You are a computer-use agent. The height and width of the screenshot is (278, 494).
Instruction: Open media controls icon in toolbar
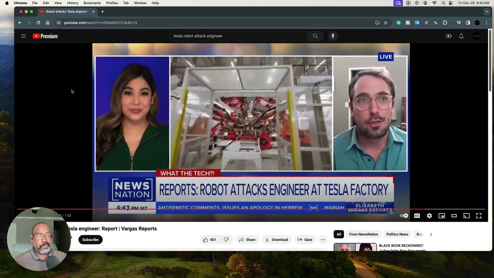[x=458, y=23]
